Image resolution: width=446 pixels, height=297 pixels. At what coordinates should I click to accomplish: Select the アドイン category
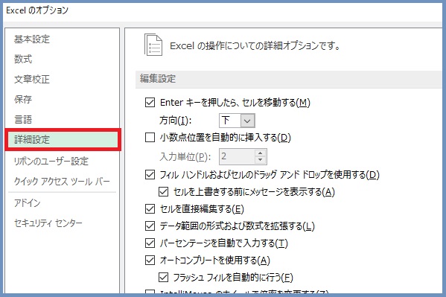pos(28,202)
